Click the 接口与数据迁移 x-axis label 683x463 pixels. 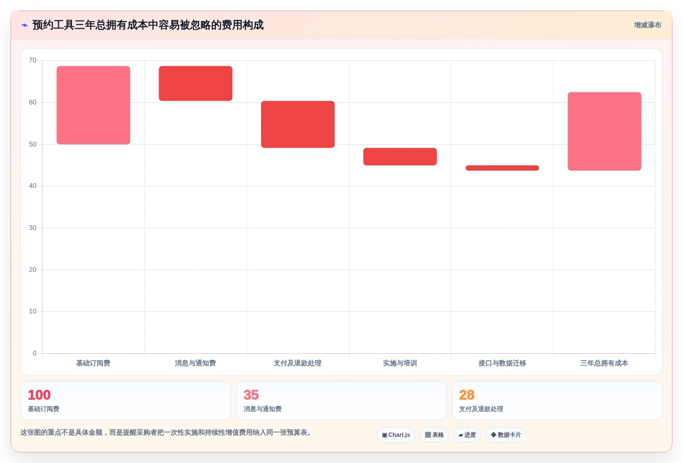coord(502,363)
